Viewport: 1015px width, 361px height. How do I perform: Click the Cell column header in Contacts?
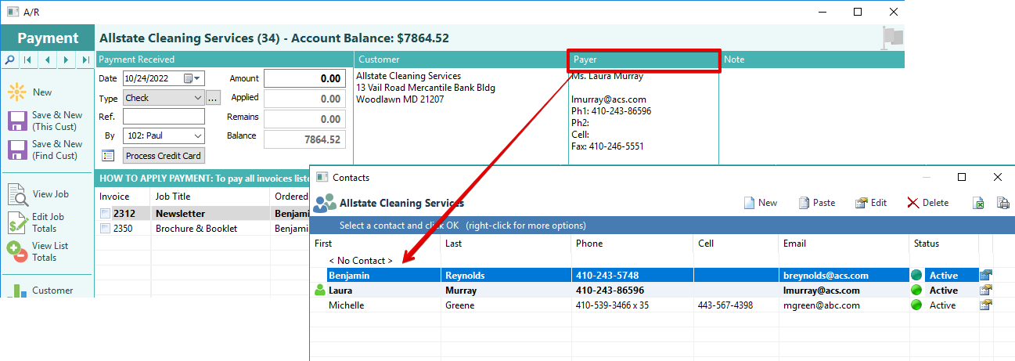point(736,244)
